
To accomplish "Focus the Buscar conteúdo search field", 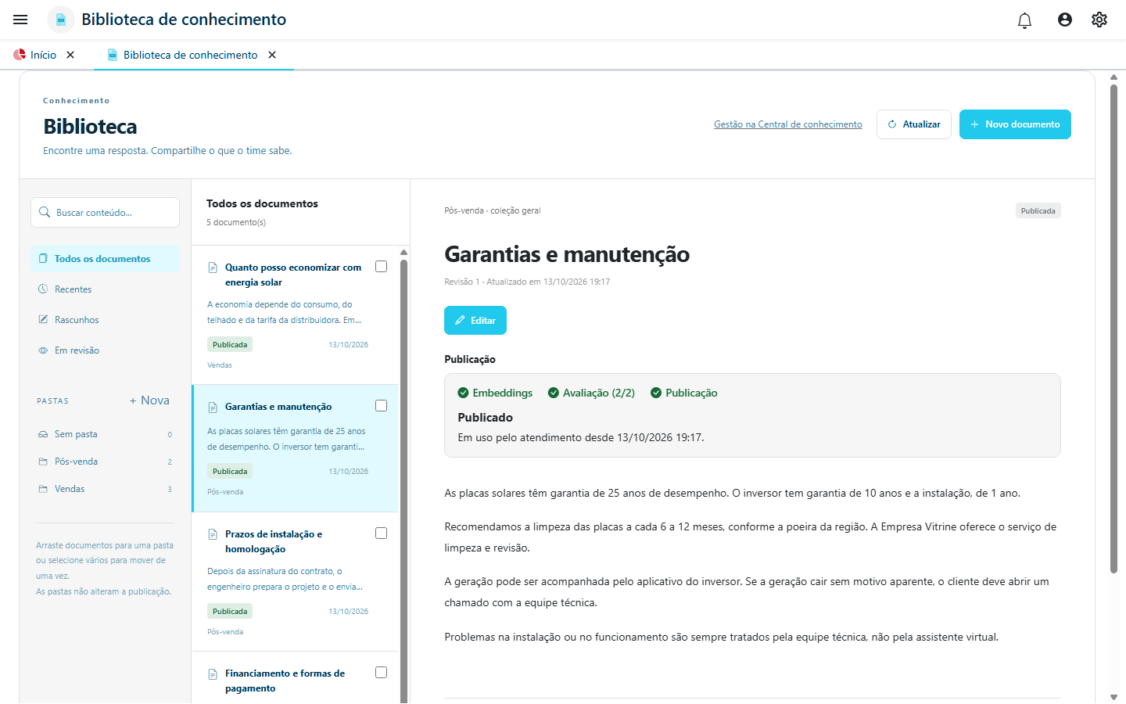I will (106, 212).
